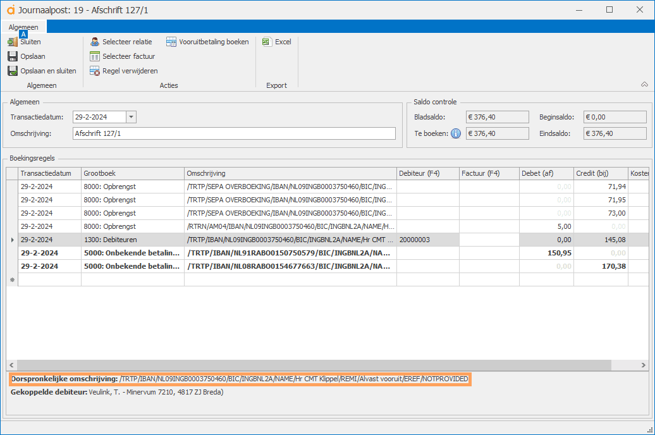
Task: Click the Credit (bij) column header
Action: coord(601,173)
